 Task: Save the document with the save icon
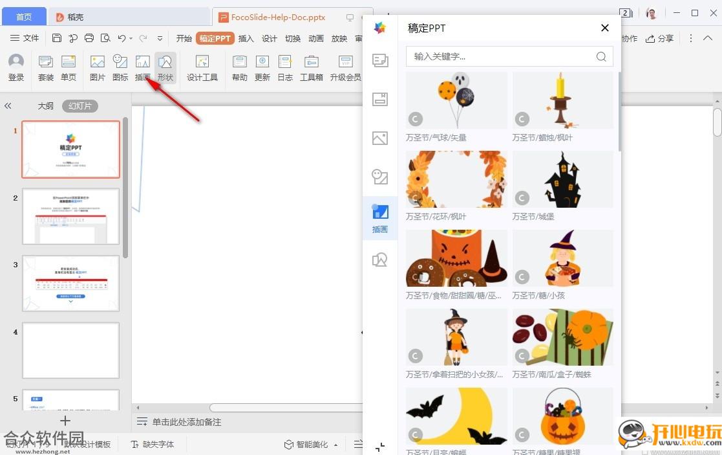coord(57,38)
